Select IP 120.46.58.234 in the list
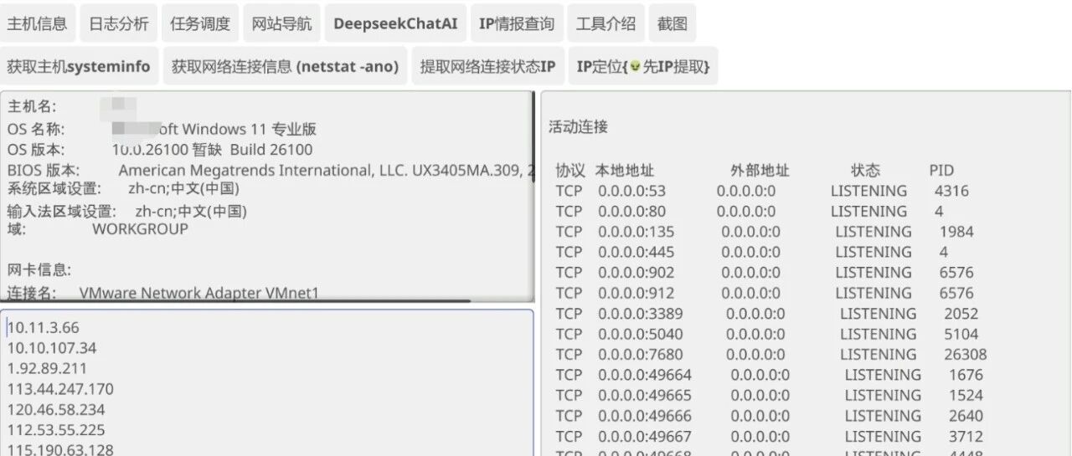 [x=56, y=409]
